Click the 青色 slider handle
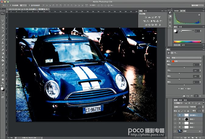The image size is (205, 139). 184,68
